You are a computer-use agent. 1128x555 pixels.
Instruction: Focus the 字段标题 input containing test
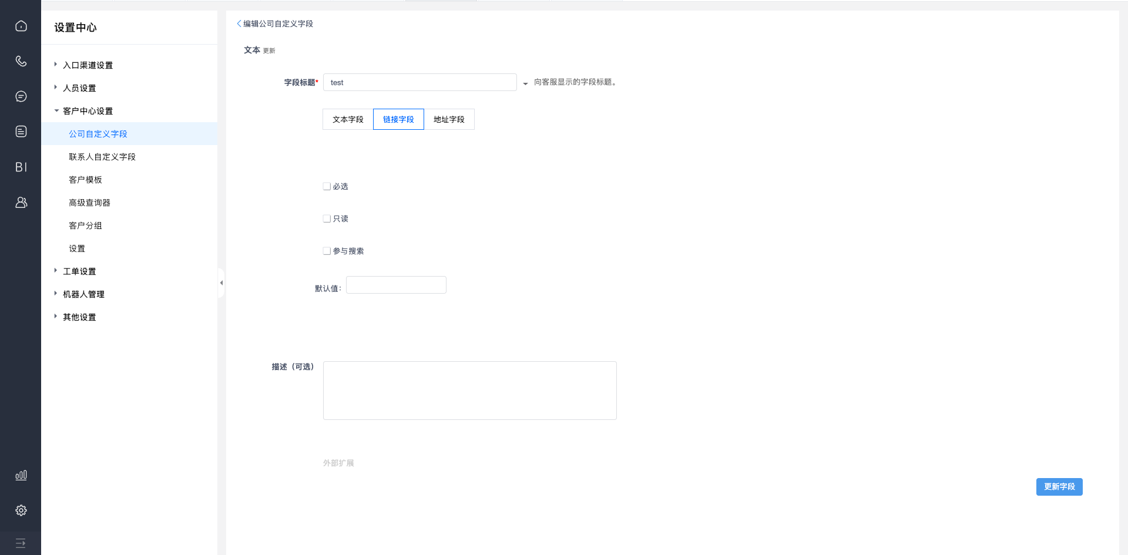pos(420,82)
